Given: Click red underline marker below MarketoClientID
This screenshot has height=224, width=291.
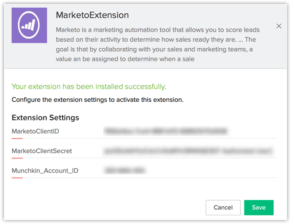Looking at the screenshot, I should (17, 138).
